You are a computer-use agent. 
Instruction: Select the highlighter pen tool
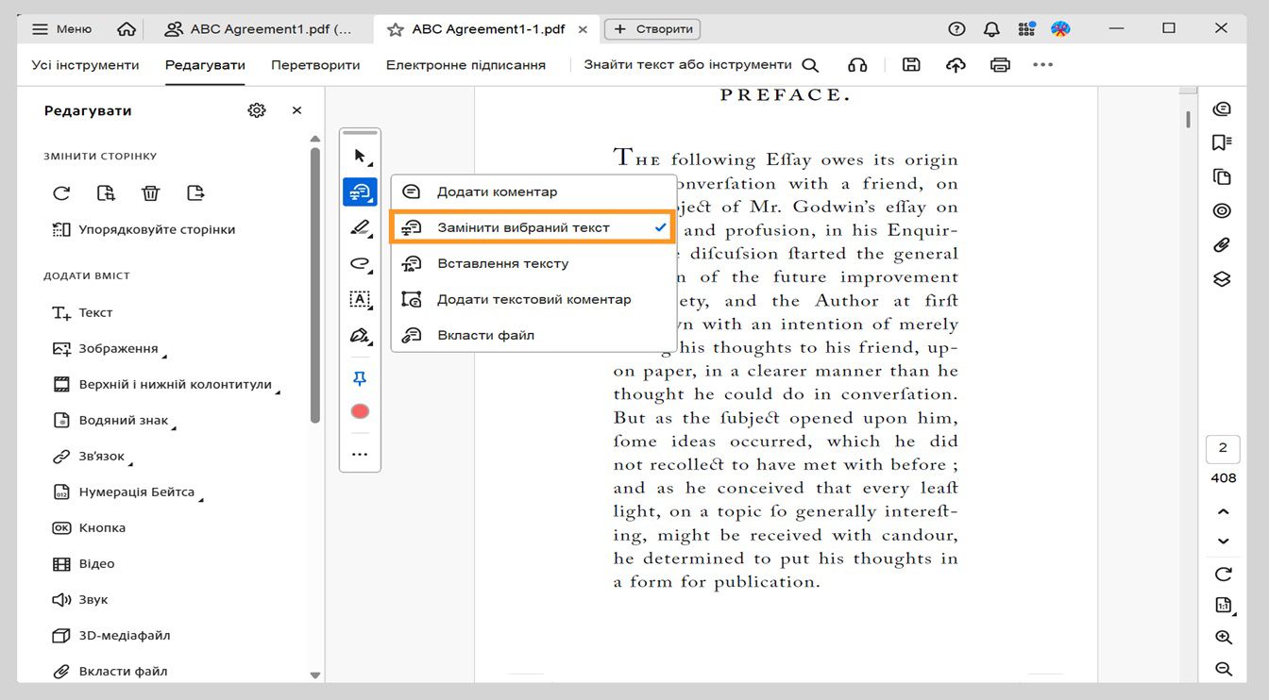360,228
